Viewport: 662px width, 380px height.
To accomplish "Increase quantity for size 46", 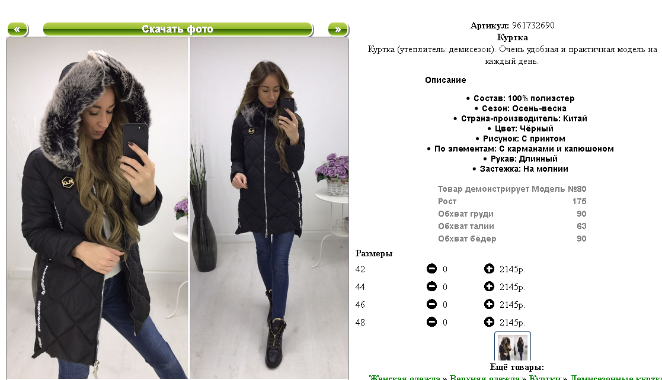I will click(x=489, y=304).
